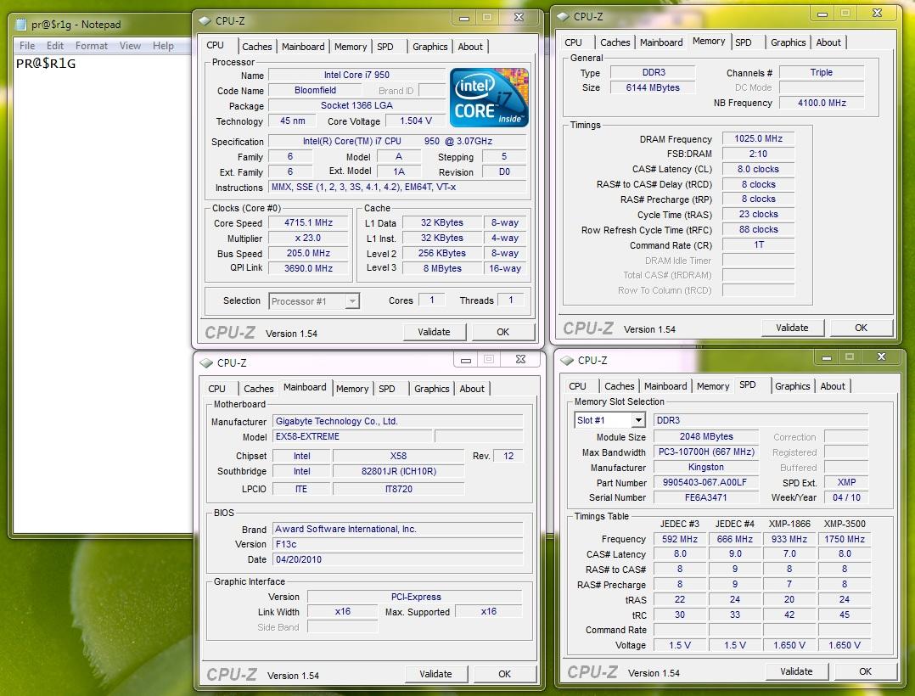Click the DRAM Frequency value 1025.0 MHz
This screenshot has width=915, height=696.
[x=758, y=138]
